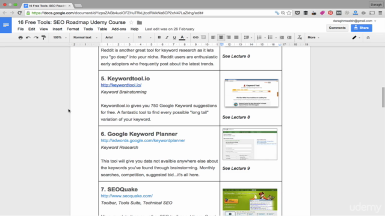The image size is (385, 216).
Task: Star the document
Action: pyautogui.click(x=131, y=23)
